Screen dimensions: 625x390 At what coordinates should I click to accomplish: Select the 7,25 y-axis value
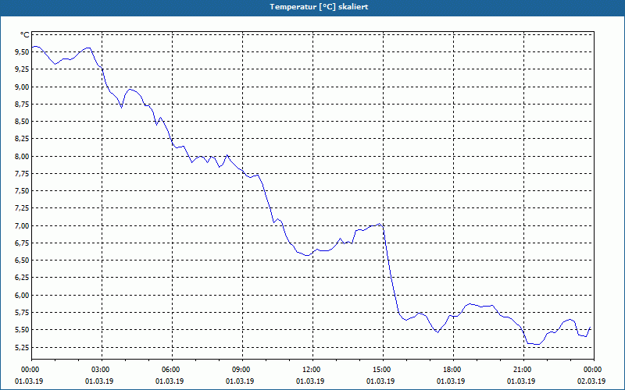23,208
